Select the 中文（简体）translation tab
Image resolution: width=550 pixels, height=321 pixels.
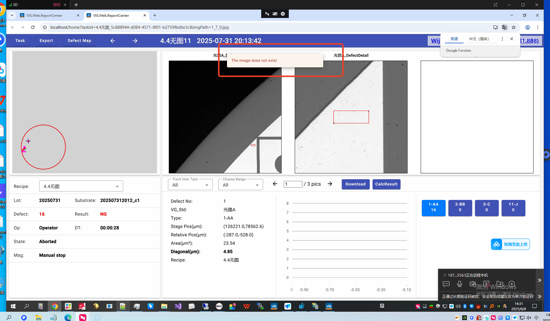point(479,39)
